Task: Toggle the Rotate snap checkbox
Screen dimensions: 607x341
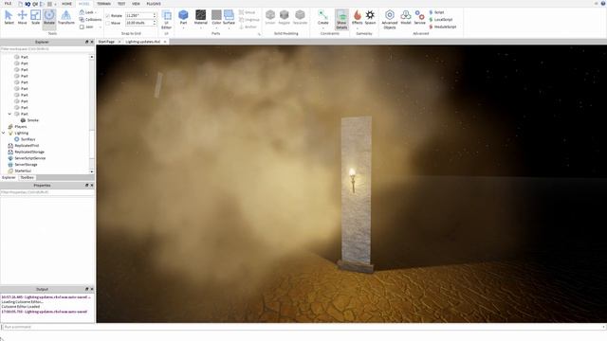Action: point(108,16)
